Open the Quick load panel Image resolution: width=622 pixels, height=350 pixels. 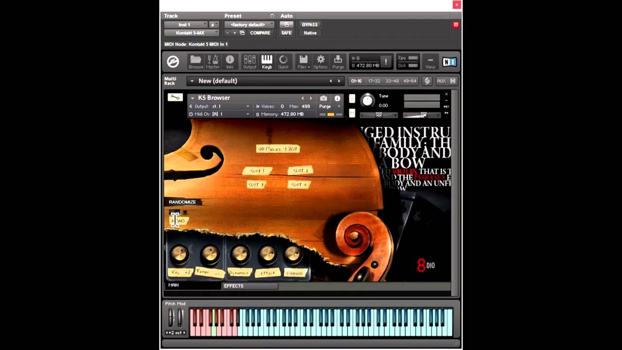pos(283,62)
